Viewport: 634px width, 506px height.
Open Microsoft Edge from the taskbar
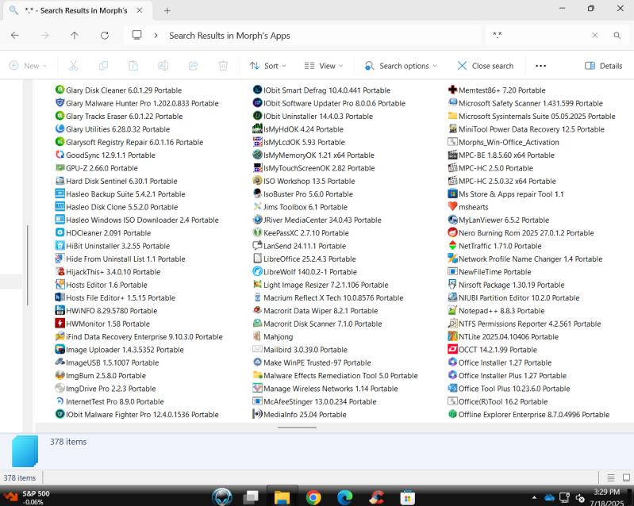point(345,497)
